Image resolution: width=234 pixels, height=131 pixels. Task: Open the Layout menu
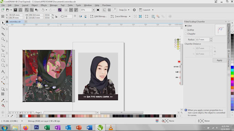(25, 5)
